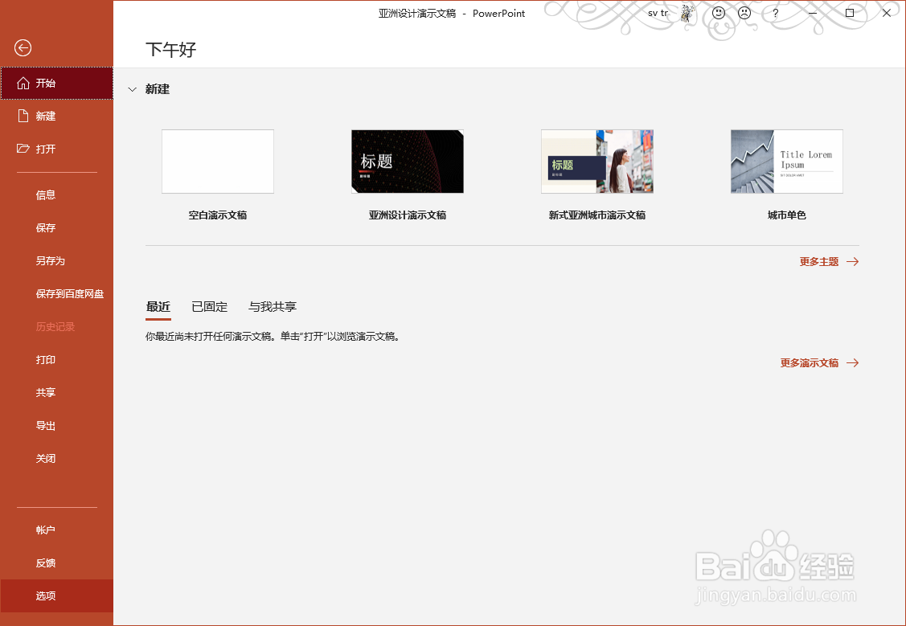Choose the 新式亚洲城市演示文稿 template thumbnail

596,162
